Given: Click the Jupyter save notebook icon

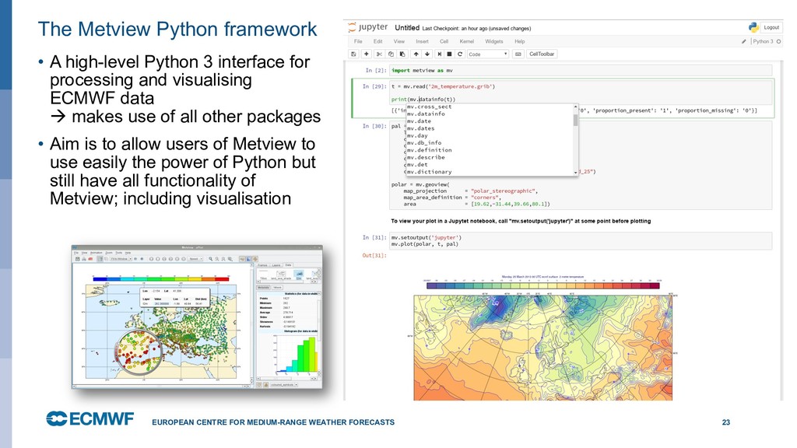Looking at the screenshot, I should coord(354,54).
